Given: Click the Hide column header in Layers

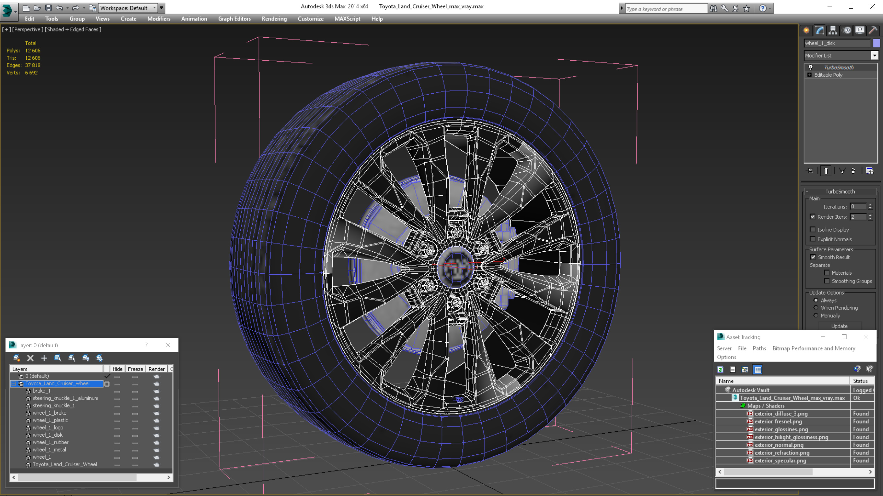Looking at the screenshot, I should pos(117,369).
